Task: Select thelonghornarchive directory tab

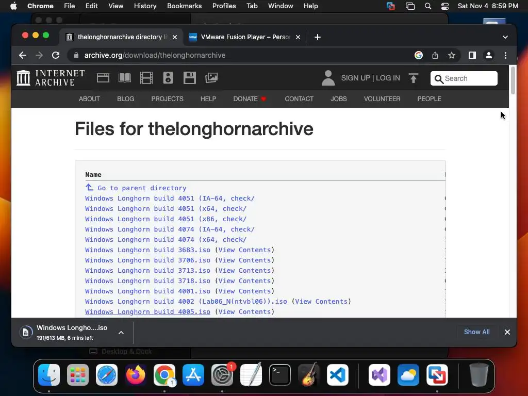Action: [x=122, y=37]
